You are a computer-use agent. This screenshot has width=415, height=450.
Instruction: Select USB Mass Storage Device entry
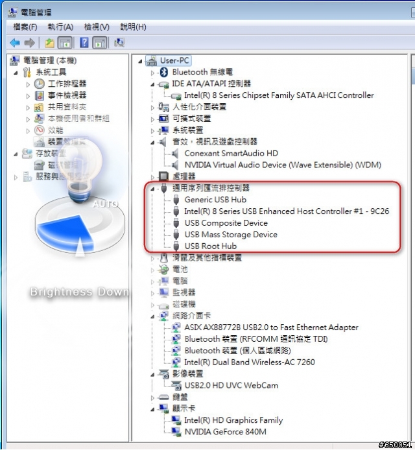tap(231, 235)
